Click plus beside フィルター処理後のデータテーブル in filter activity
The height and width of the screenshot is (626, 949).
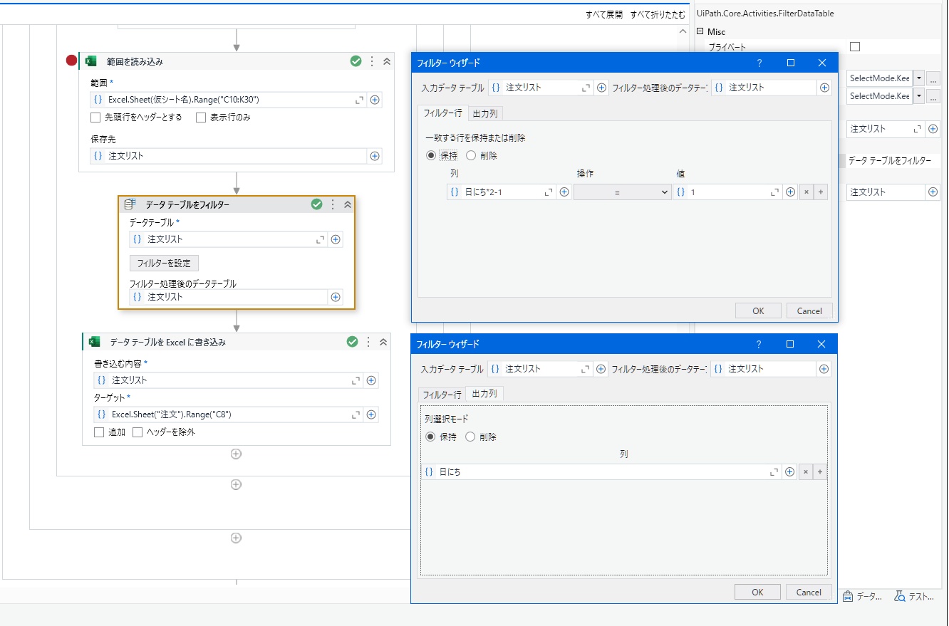click(x=336, y=297)
